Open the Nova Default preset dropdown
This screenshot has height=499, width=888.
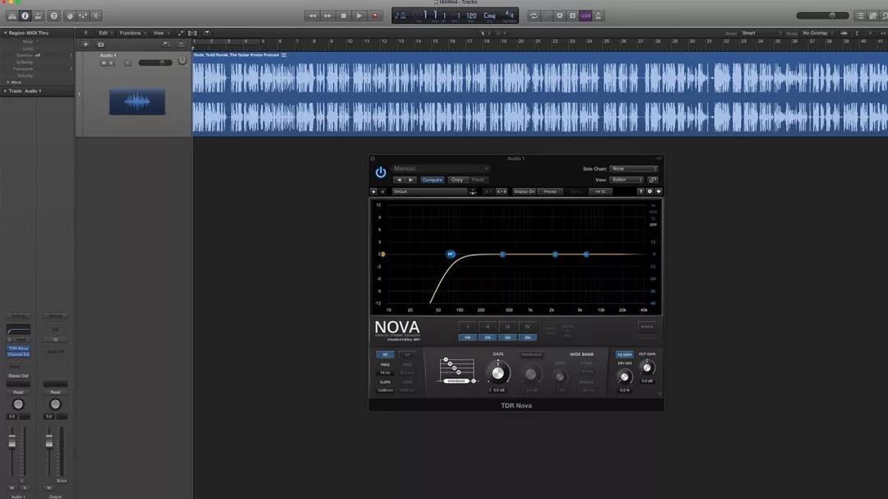point(430,191)
